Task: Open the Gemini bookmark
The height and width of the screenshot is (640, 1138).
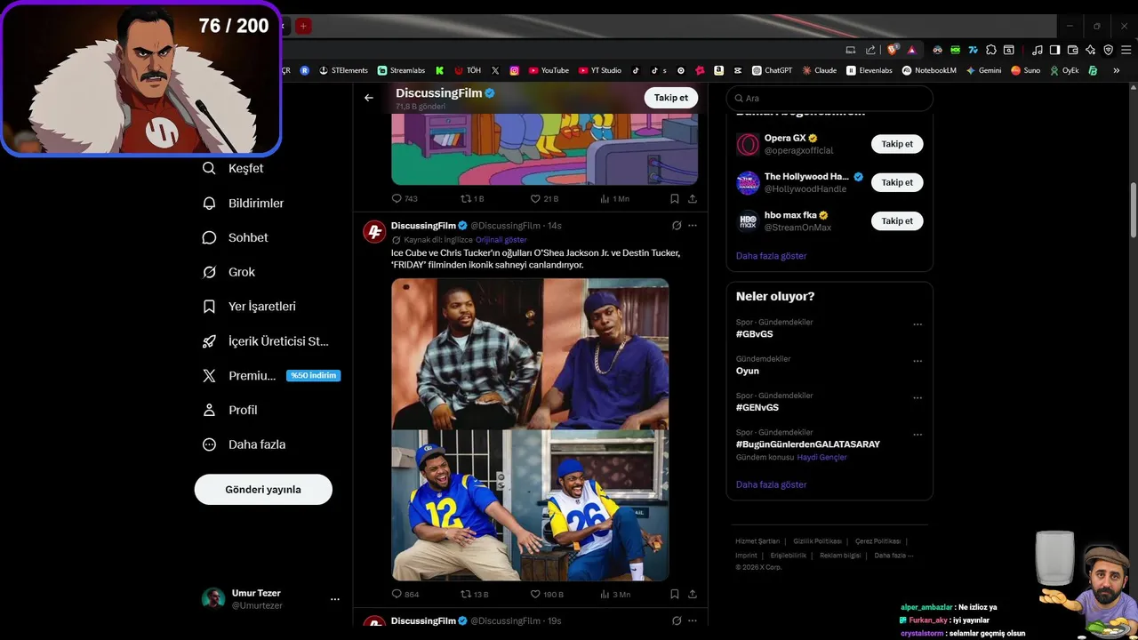Action: point(983,70)
